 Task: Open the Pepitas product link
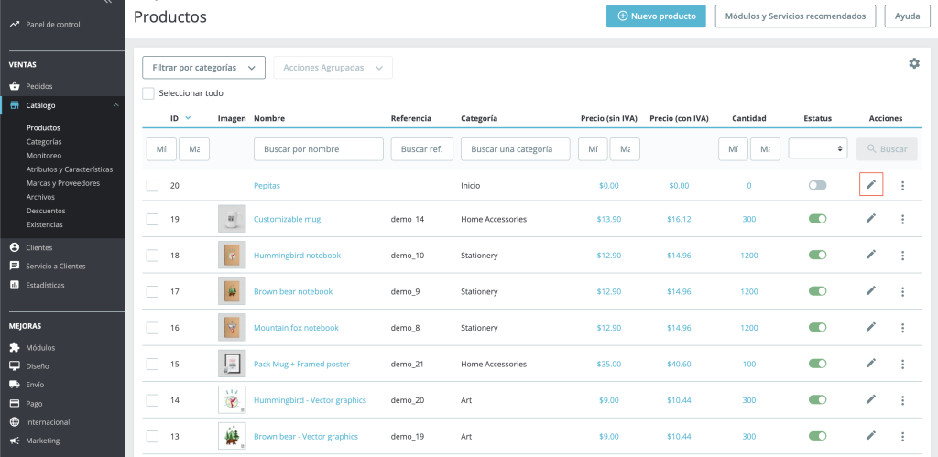tap(267, 185)
